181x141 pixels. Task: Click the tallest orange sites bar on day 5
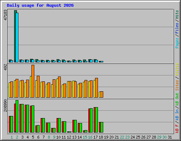(33, 81)
